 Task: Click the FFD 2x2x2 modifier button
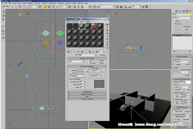(x=178, y=24)
